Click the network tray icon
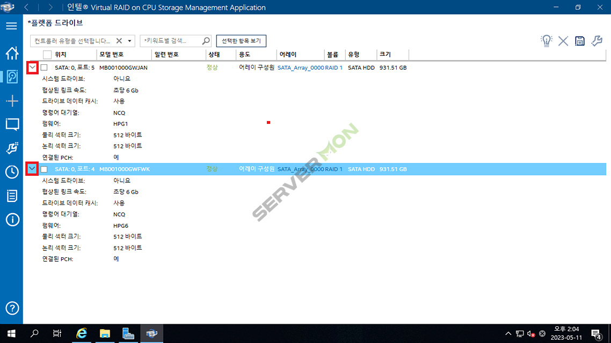 point(520,334)
